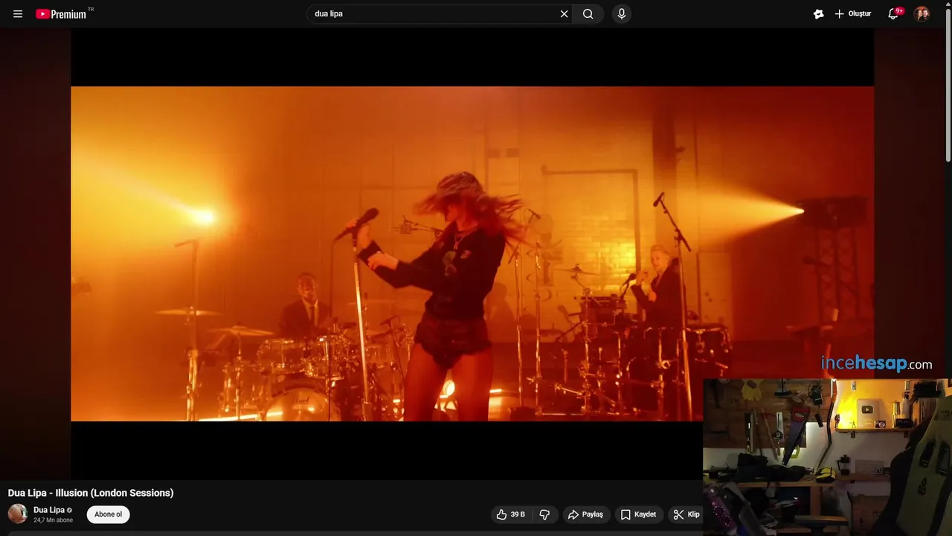This screenshot has width=952, height=536.
Task: Open the notifications bell
Action: (x=893, y=13)
